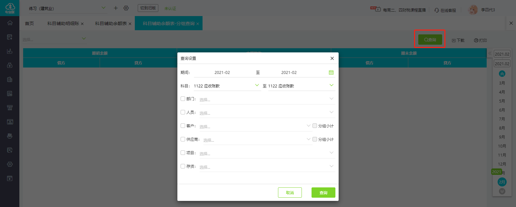Screen dimensions: 516x207
Task: Select the highlighted 2月 marker
Action: (502, 182)
